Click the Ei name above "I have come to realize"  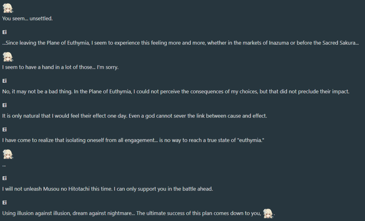5,129
